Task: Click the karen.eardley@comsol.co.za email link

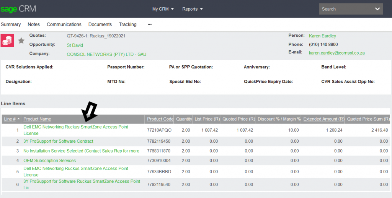Action: [336, 53]
